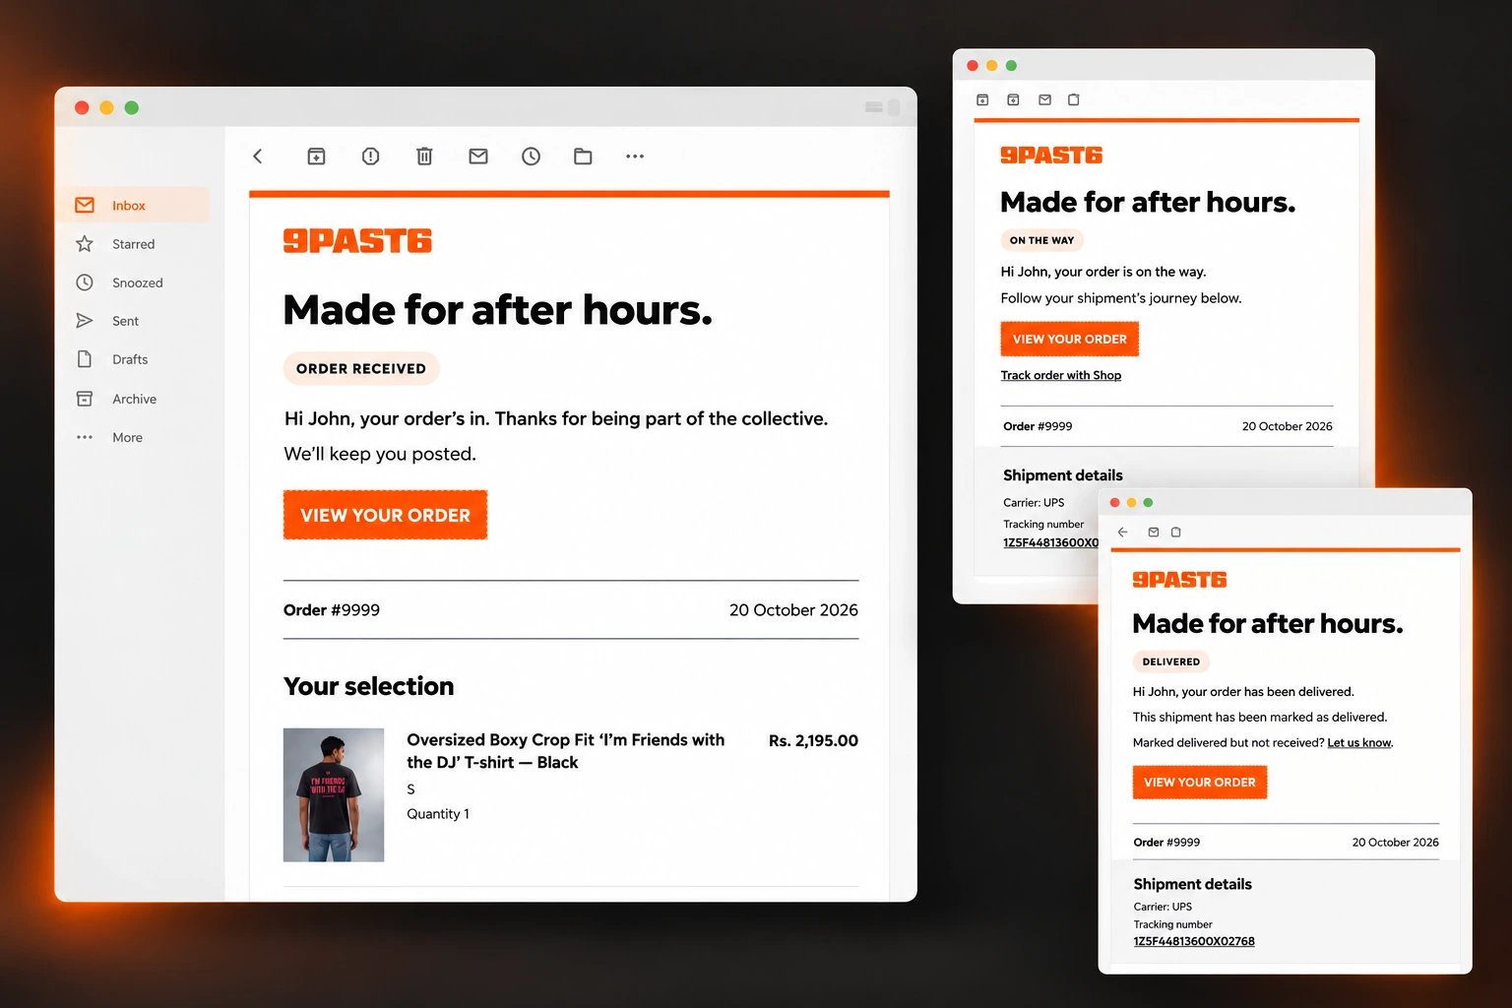1512x1008 pixels.
Task: Mark as unread via main toolbar envelope icon
Action: click(478, 157)
